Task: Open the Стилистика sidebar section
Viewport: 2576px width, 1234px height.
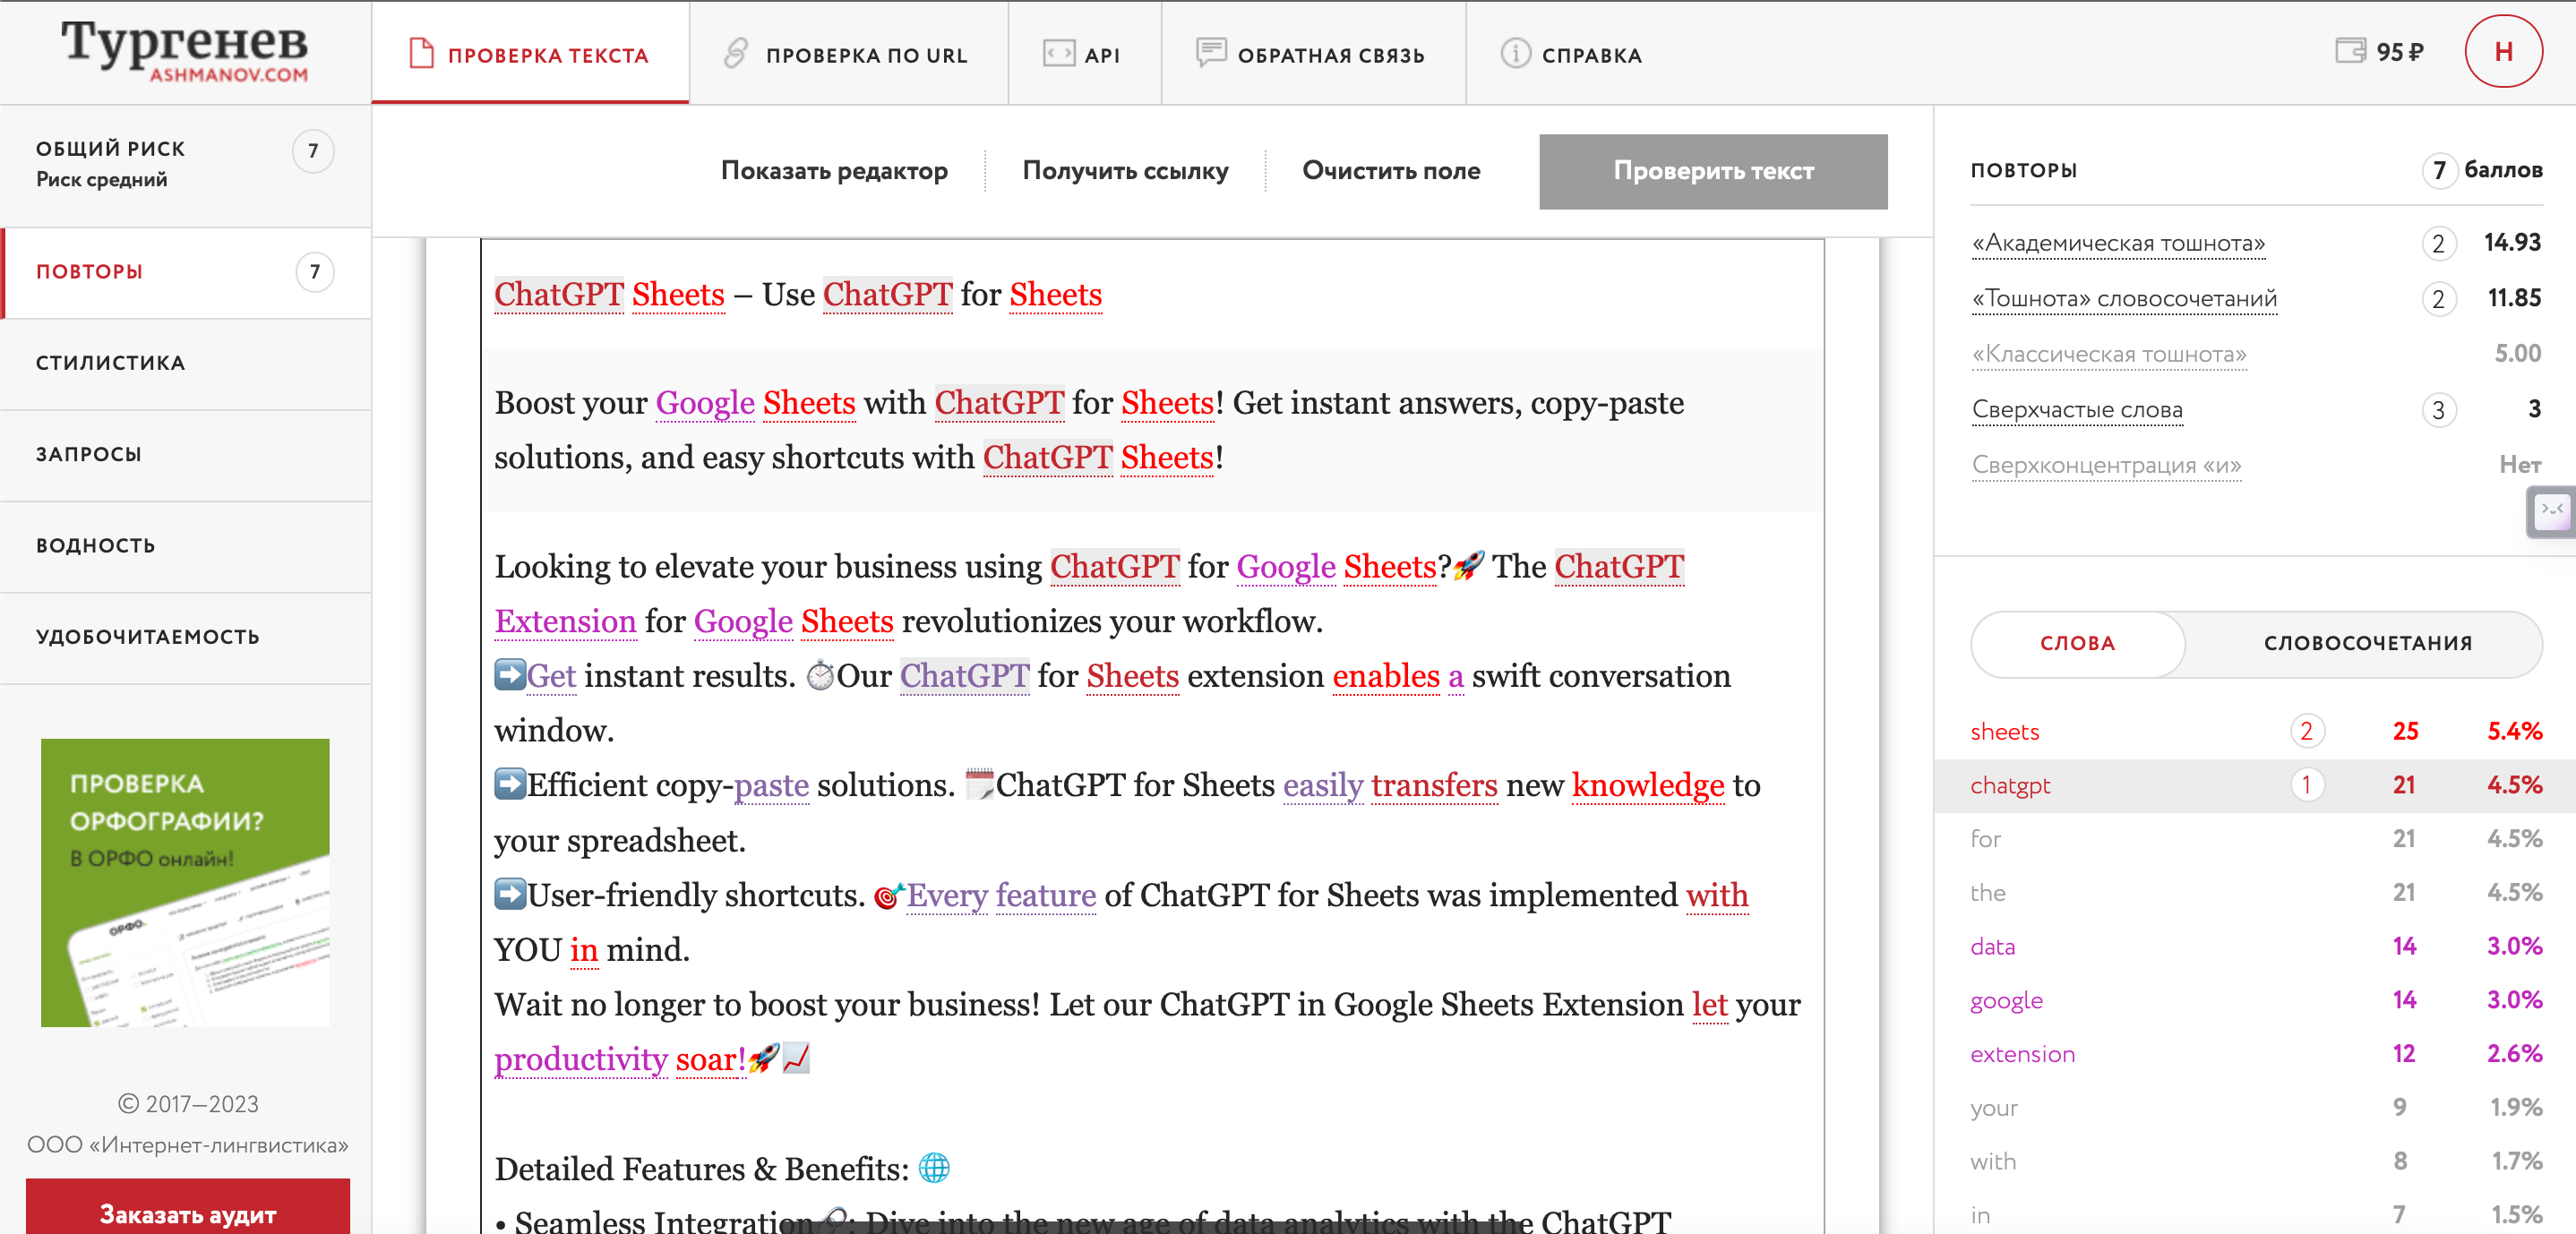Action: pos(110,362)
